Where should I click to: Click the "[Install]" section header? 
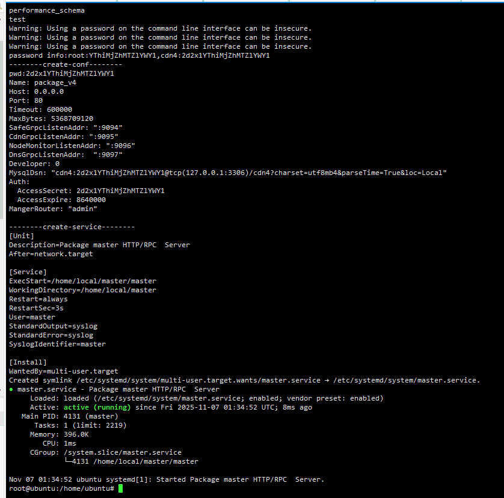28,362
